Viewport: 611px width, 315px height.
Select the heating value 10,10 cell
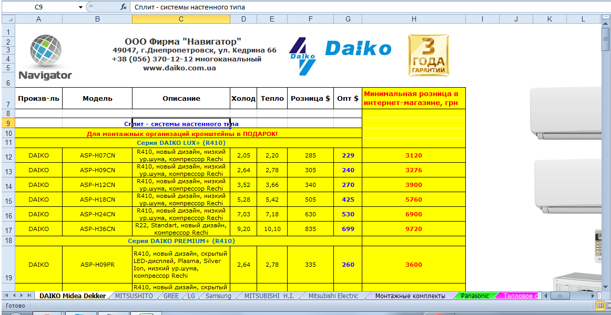pyautogui.click(x=272, y=229)
